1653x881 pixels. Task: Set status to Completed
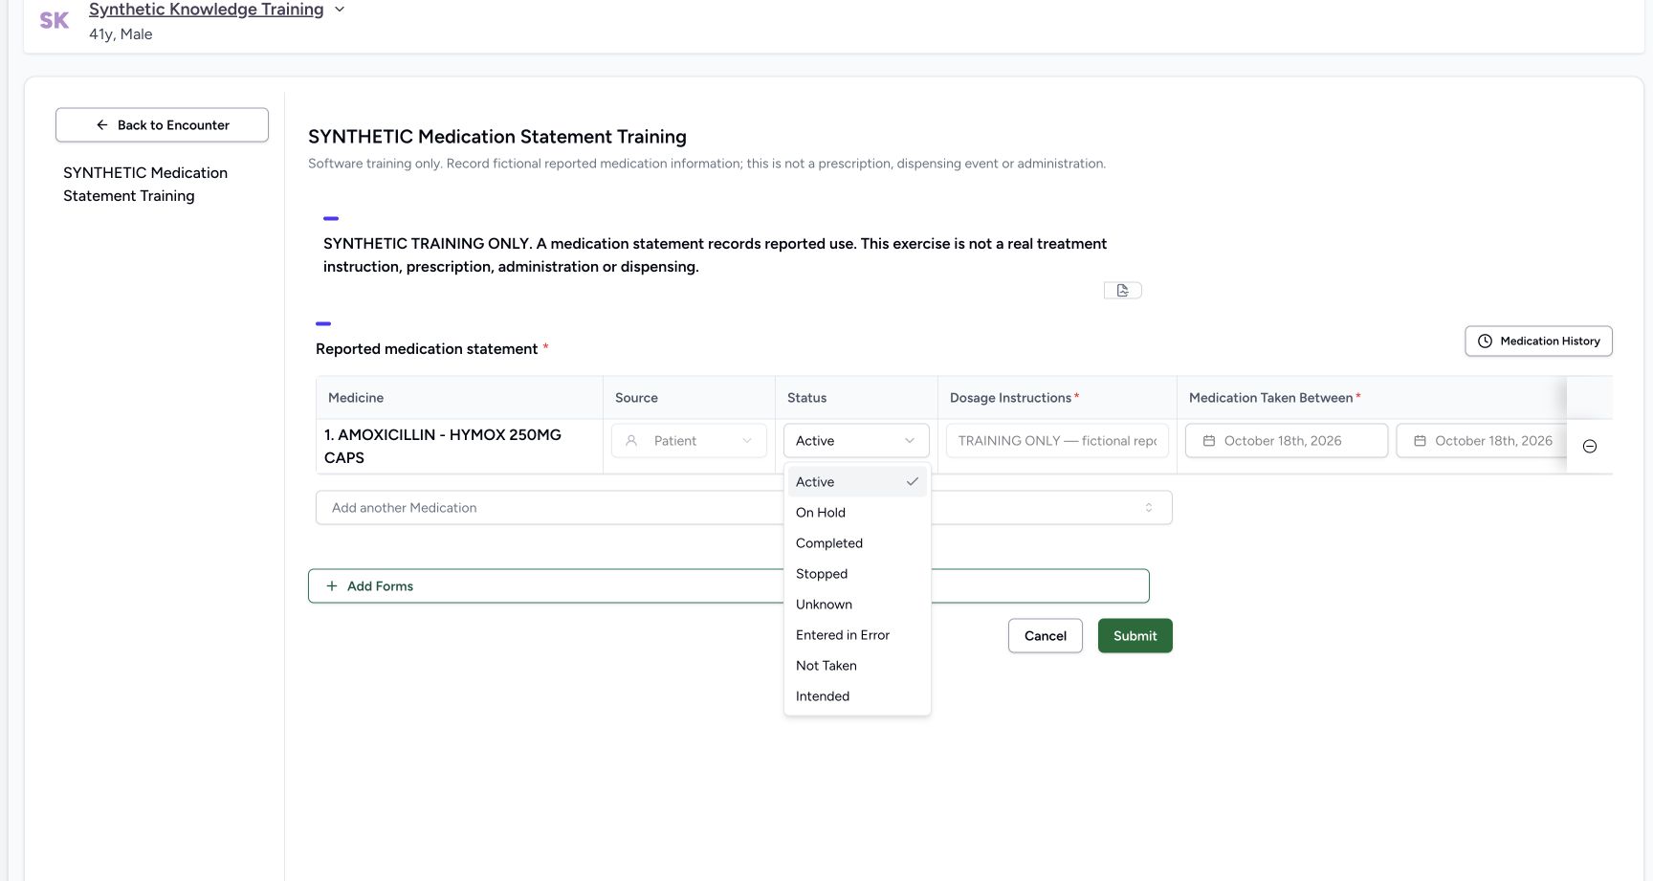coord(857,543)
